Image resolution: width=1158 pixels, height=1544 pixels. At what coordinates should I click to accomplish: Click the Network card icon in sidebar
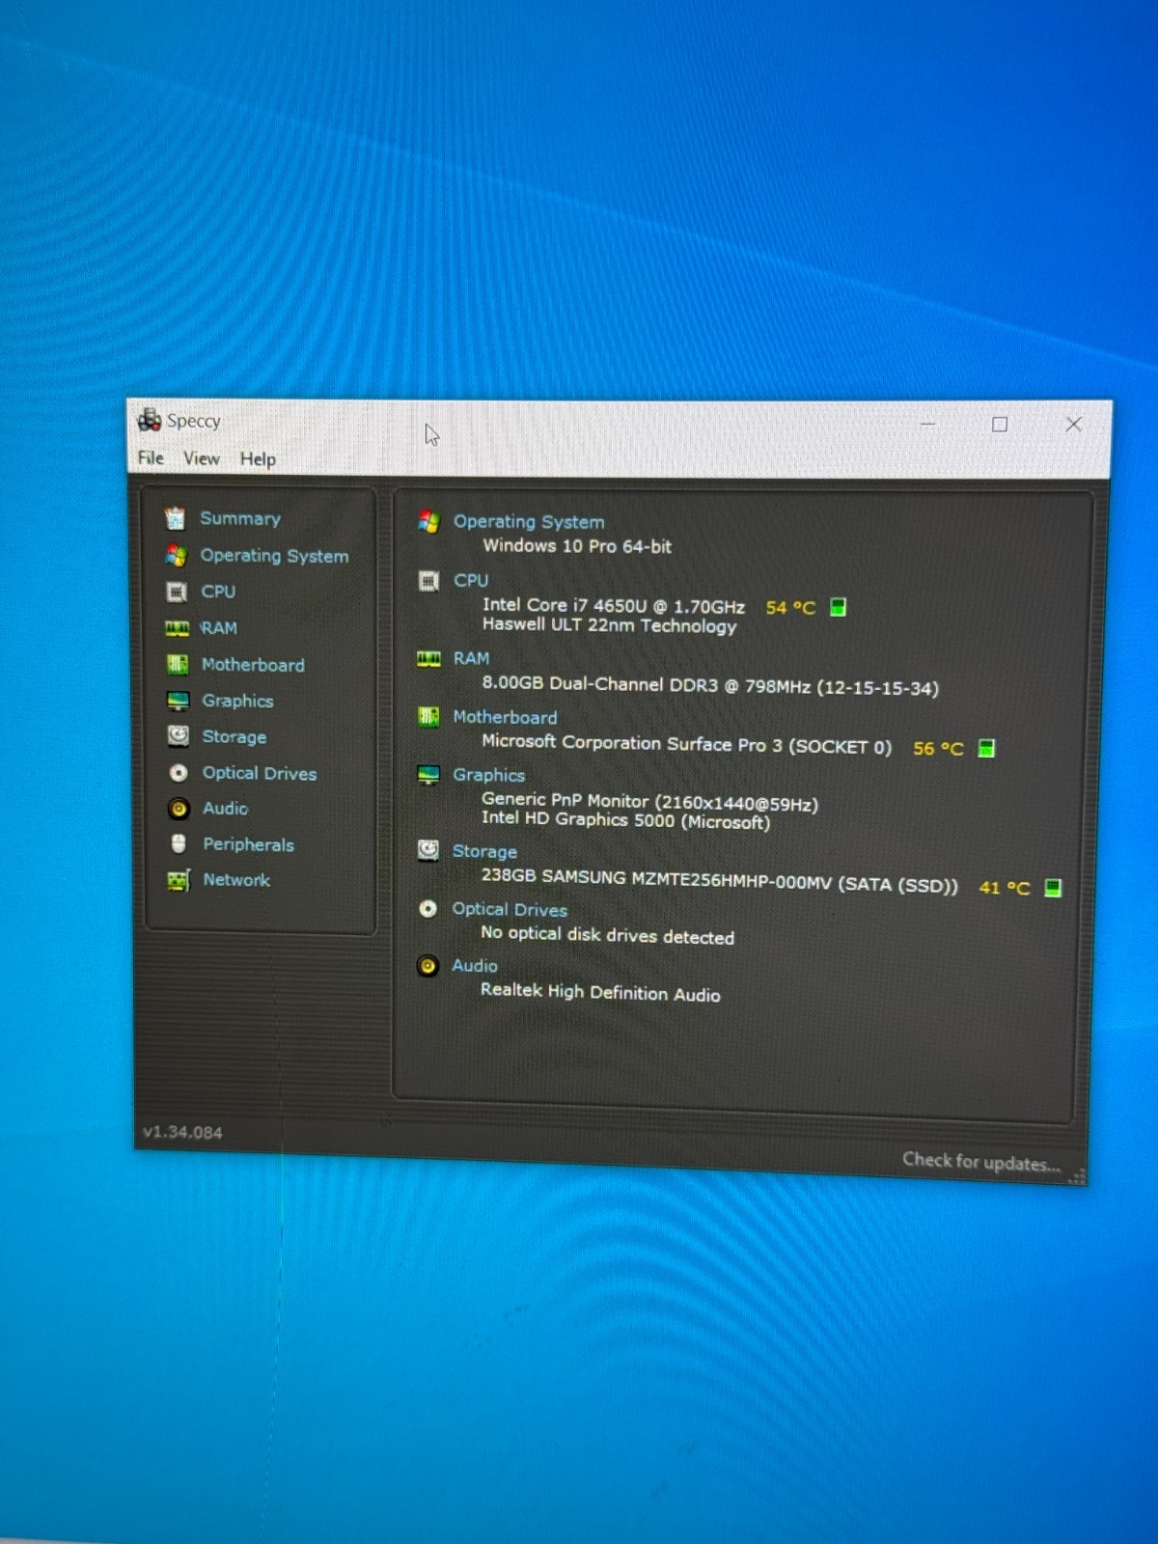click(179, 880)
